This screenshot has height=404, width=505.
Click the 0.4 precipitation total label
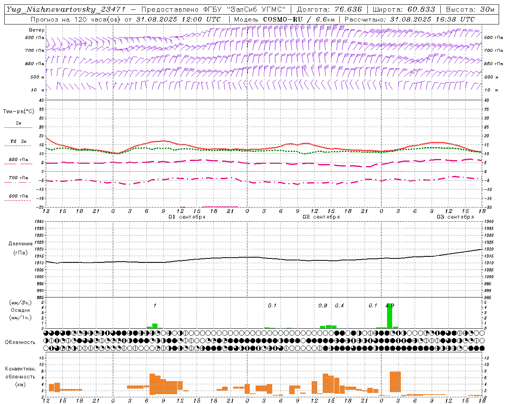coord(339,306)
